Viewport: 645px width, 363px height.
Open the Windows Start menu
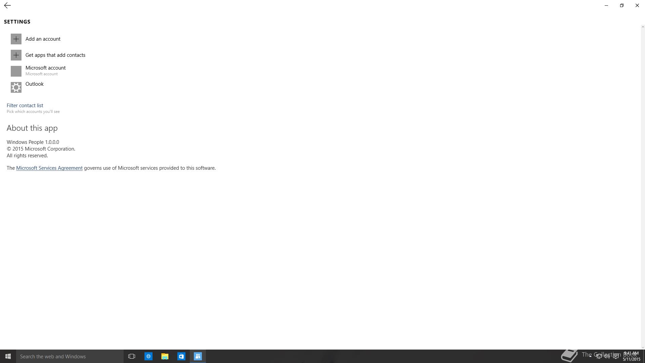(x=8, y=356)
